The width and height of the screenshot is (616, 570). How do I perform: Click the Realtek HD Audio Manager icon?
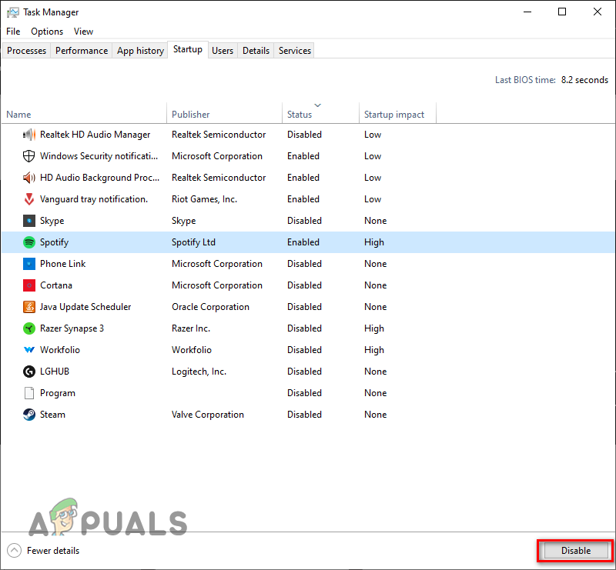pos(29,135)
